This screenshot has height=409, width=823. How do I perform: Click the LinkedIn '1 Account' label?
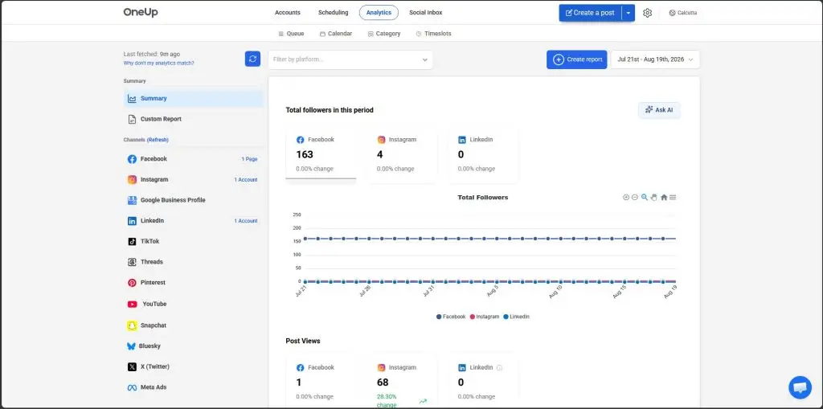point(246,221)
